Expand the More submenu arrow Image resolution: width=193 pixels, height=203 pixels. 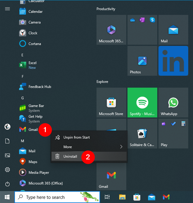click(121, 147)
